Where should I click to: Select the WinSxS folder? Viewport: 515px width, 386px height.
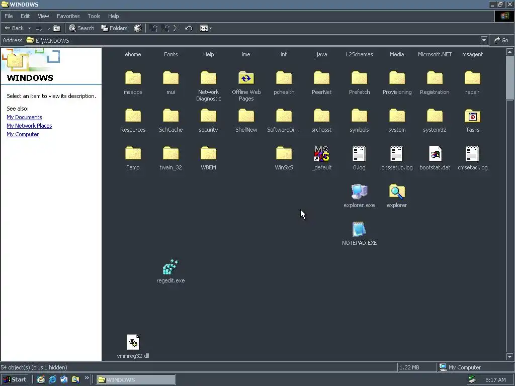click(x=284, y=154)
